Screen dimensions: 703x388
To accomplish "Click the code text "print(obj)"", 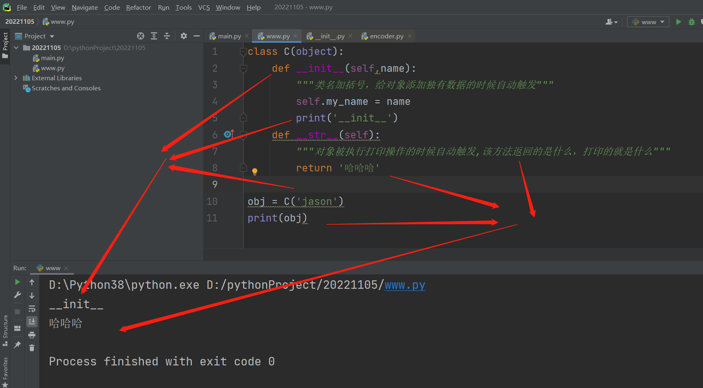I will (x=277, y=218).
